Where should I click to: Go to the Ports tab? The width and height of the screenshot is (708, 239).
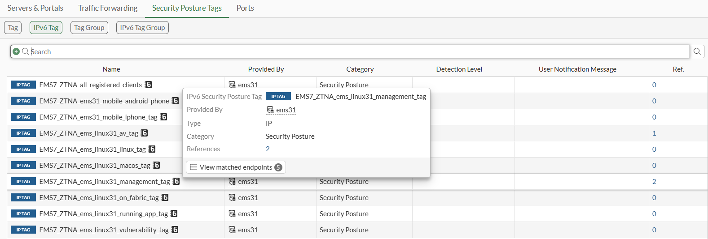pos(245,8)
